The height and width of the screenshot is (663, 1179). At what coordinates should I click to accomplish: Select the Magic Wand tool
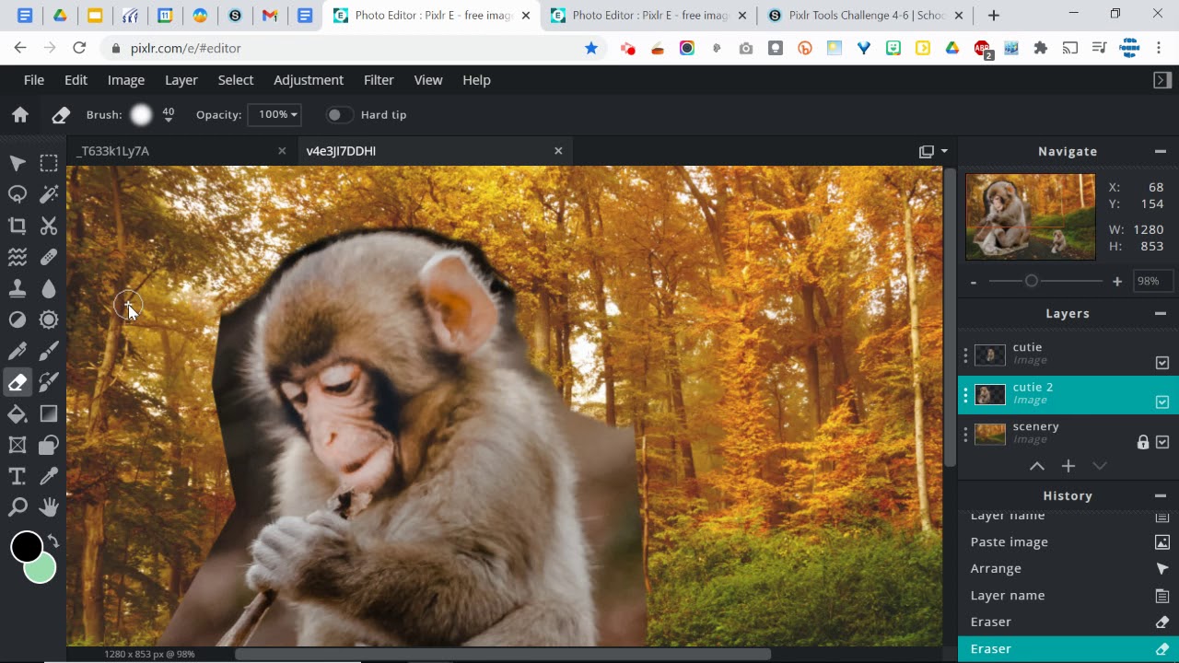pyautogui.click(x=49, y=194)
